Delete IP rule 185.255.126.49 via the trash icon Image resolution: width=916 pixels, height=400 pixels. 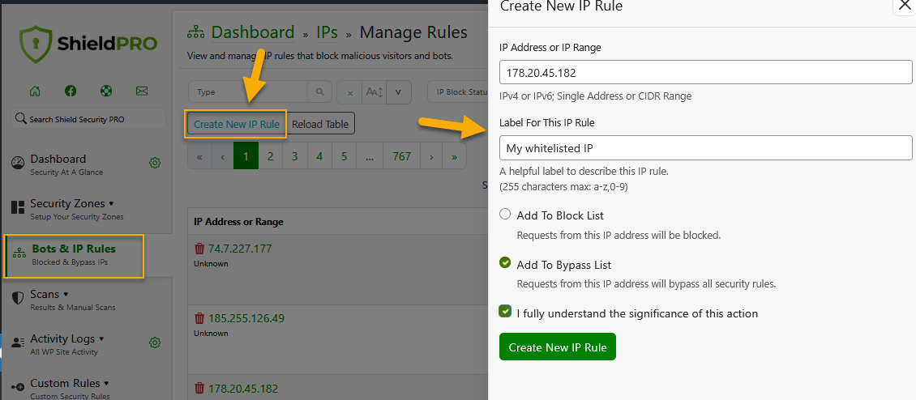pos(199,319)
